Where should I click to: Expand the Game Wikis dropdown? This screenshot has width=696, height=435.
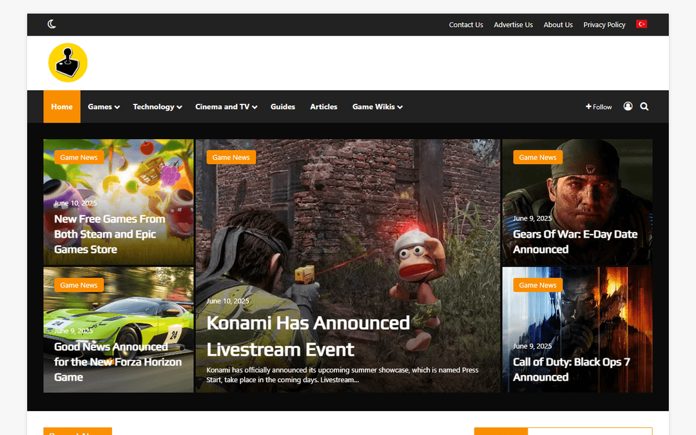[x=377, y=106]
